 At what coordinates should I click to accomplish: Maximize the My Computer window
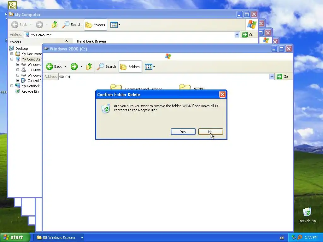click(x=247, y=14)
